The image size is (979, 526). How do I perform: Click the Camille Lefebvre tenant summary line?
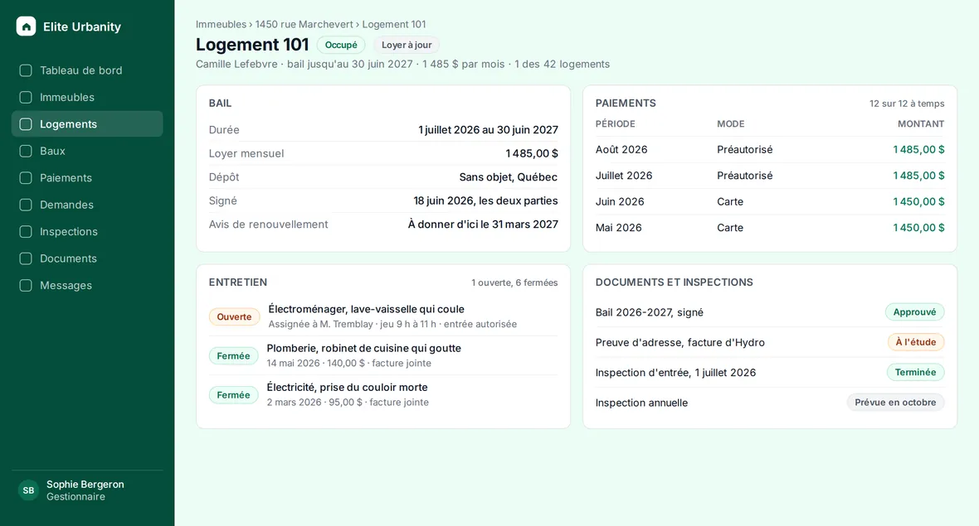(402, 64)
